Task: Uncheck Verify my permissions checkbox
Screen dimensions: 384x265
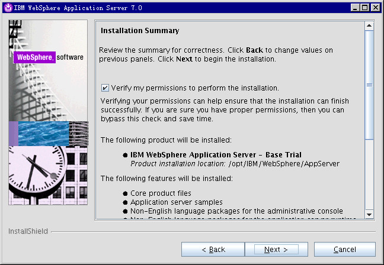Action: tap(105, 88)
